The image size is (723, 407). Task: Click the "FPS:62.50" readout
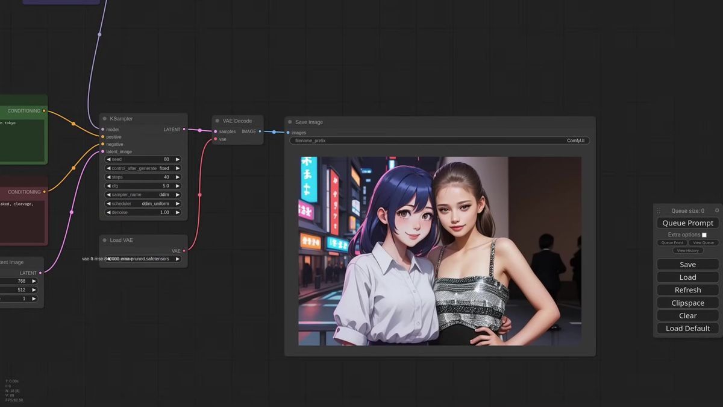(x=14, y=400)
